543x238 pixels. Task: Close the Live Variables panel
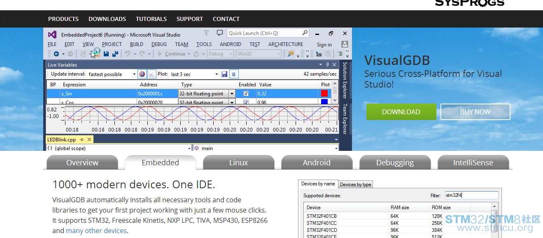334,65
